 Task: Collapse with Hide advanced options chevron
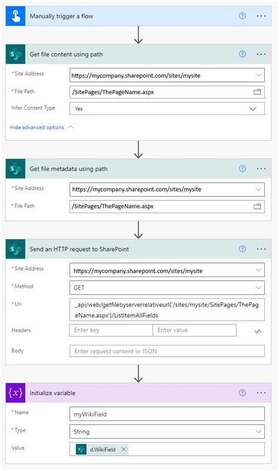click(x=71, y=127)
